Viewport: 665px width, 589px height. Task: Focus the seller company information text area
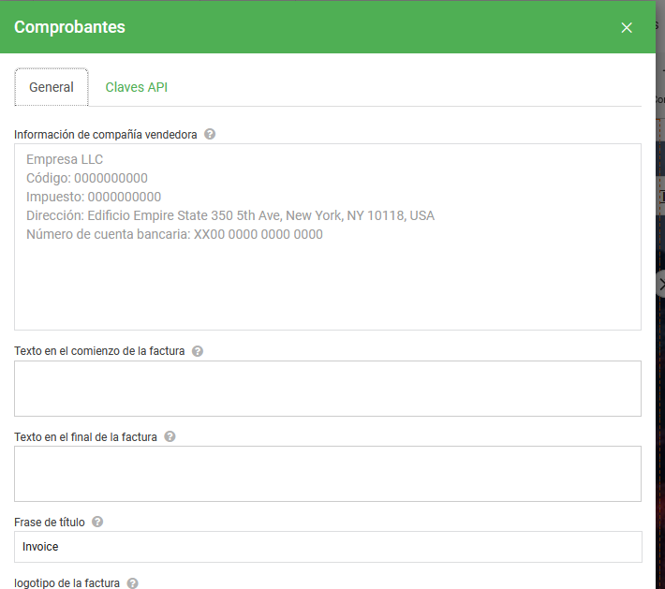click(x=328, y=237)
